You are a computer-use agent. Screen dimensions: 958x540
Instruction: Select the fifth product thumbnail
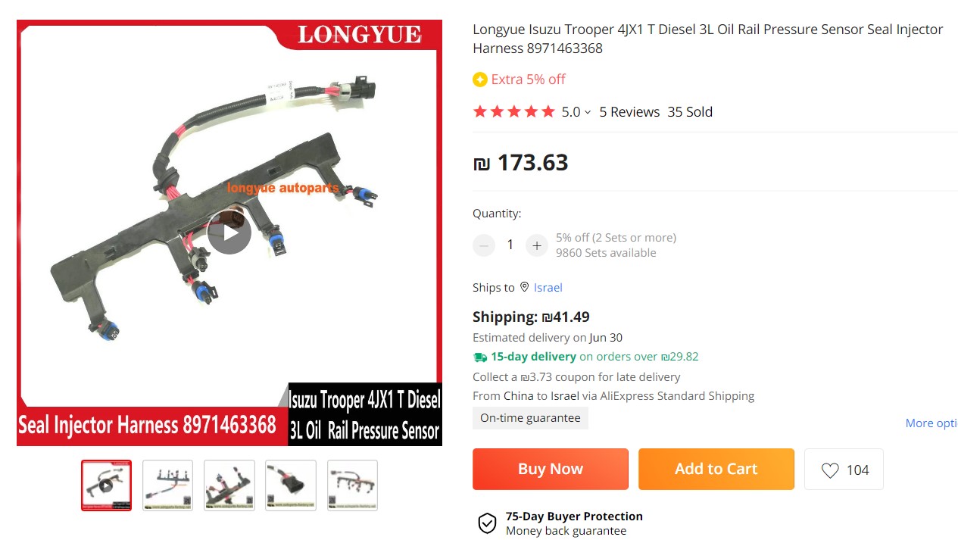[352, 485]
